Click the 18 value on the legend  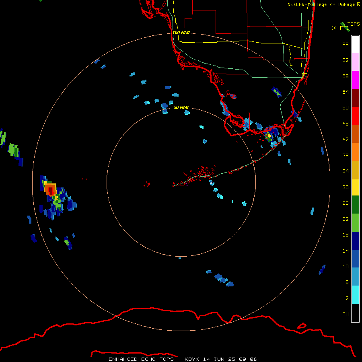coord(346,235)
